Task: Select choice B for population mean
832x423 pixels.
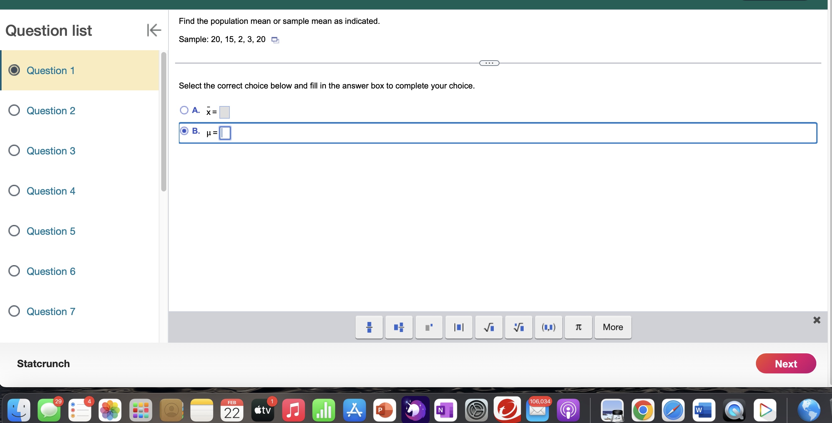Action: (x=184, y=131)
